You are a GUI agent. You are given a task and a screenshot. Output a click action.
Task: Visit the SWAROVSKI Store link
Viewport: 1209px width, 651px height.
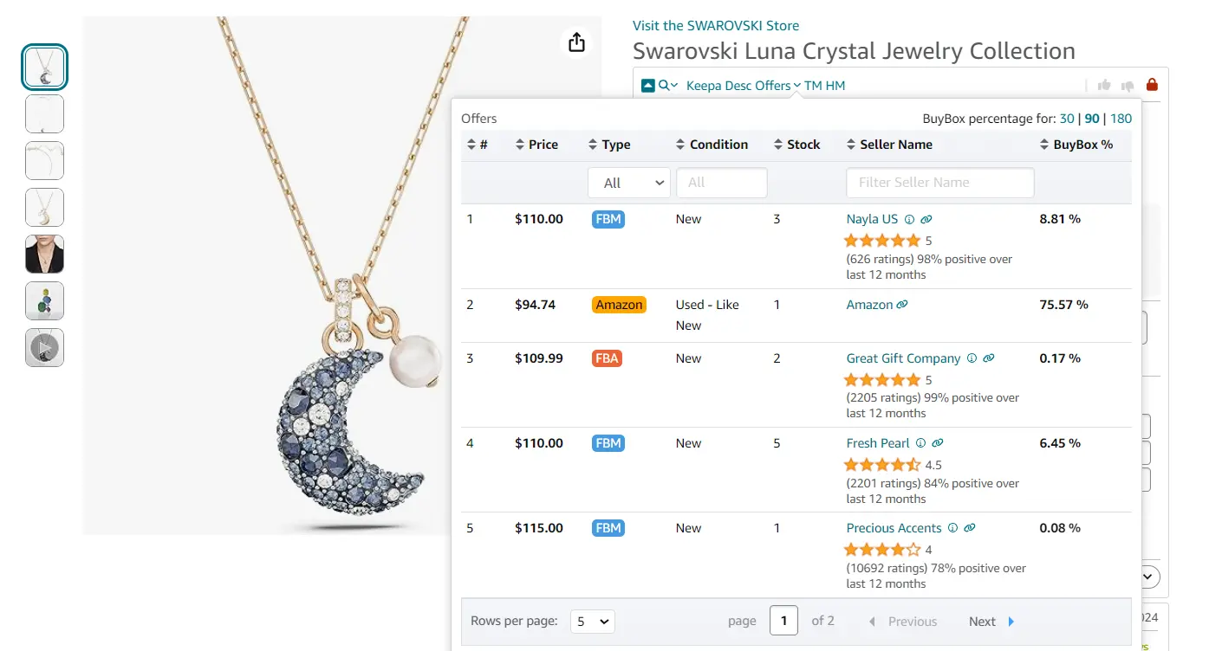[715, 25]
